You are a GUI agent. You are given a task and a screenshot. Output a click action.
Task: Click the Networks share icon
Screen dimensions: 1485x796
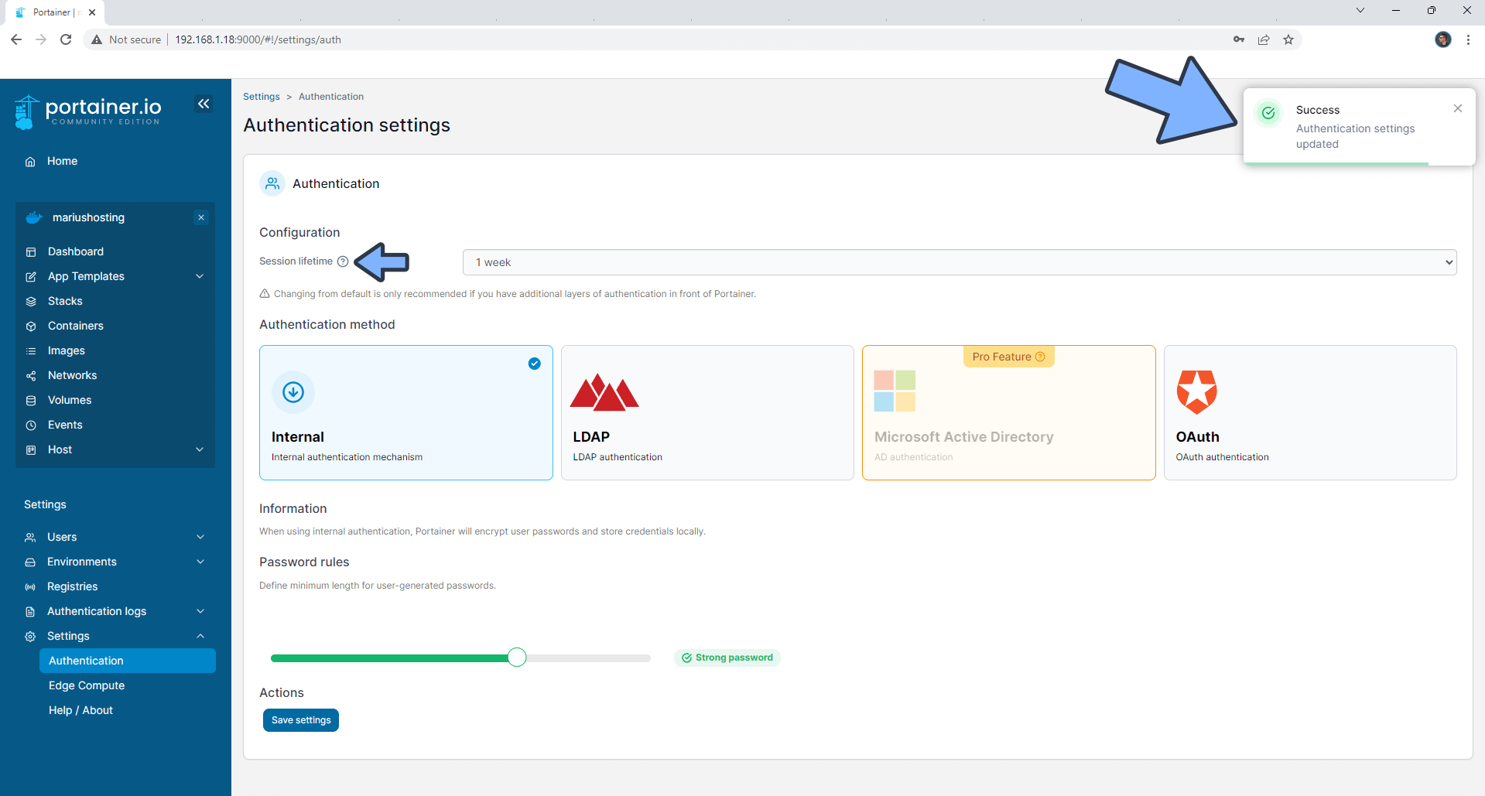click(x=31, y=376)
